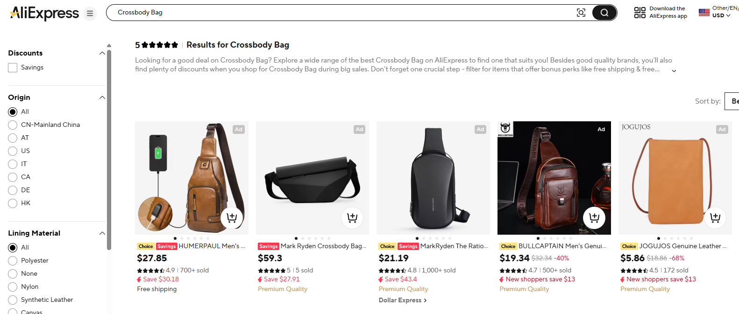Enable the Savings checkbox
Image resolution: width=739 pixels, height=314 pixels.
click(x=12, y=67)
